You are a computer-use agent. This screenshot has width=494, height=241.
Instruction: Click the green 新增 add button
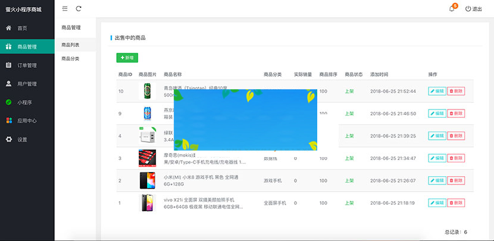click(x=127, y=58)
